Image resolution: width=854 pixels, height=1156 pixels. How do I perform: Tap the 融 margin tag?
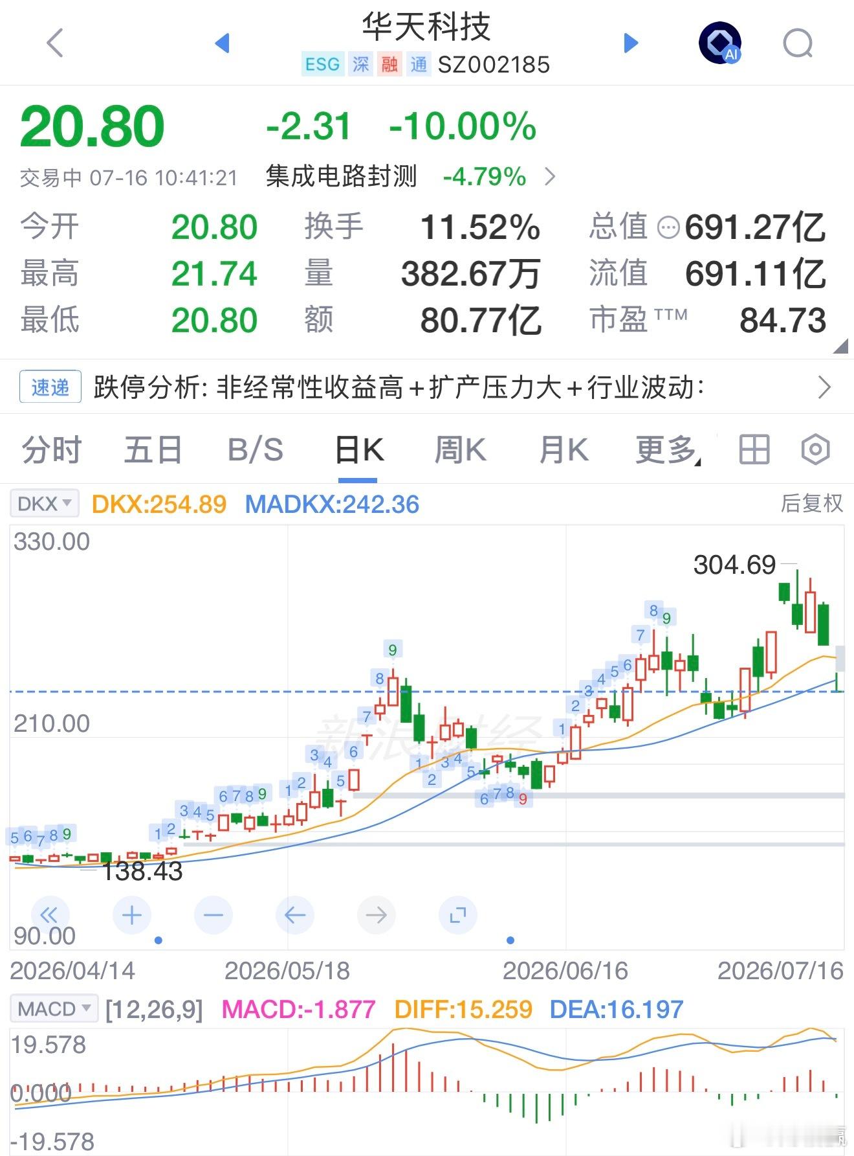(389, 64)
